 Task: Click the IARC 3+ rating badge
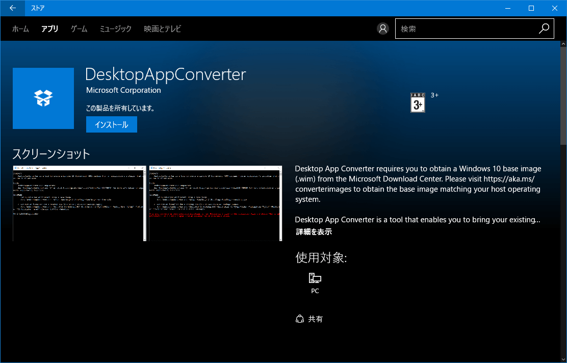(418, 102)
